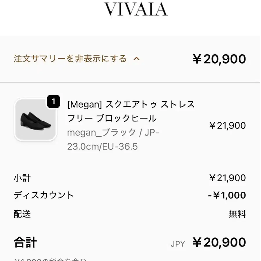Click the ¥20,900 total in summary header
The image size is (261, 261).
[219, 59]
